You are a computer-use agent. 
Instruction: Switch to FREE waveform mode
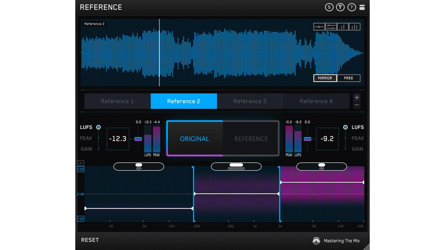coord(348,78)
